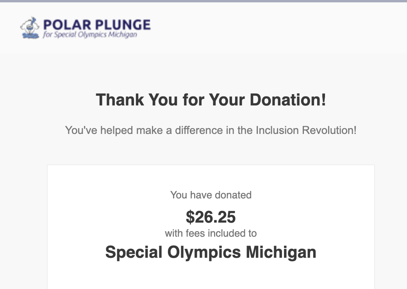
Task: Click the POLAR PLUNGE logo text
Action: tap(96, 25)
